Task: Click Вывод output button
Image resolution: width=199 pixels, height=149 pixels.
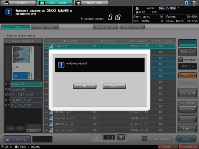Action: point(186,139)
